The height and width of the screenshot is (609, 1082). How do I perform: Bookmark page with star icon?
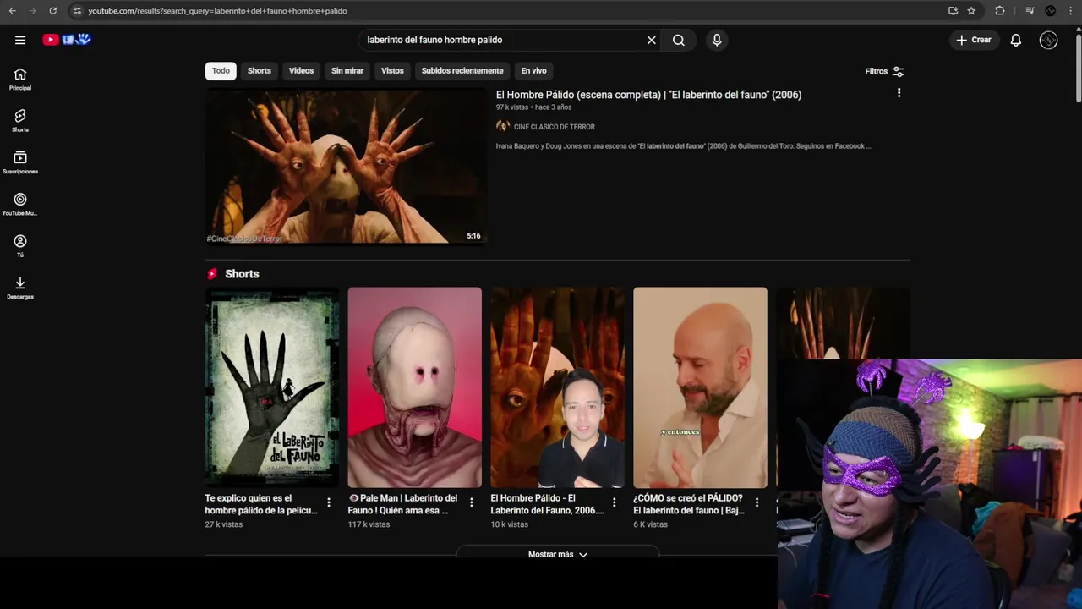(x=971, y=11)
